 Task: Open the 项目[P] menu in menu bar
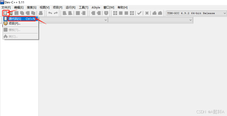point(57,7)
